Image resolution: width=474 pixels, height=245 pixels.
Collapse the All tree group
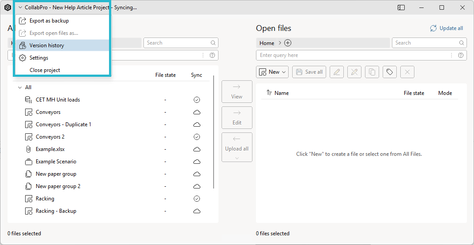tap(20, 87)
